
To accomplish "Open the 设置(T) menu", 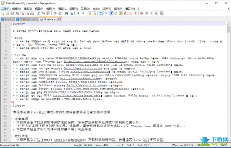I will coord(74,9).
